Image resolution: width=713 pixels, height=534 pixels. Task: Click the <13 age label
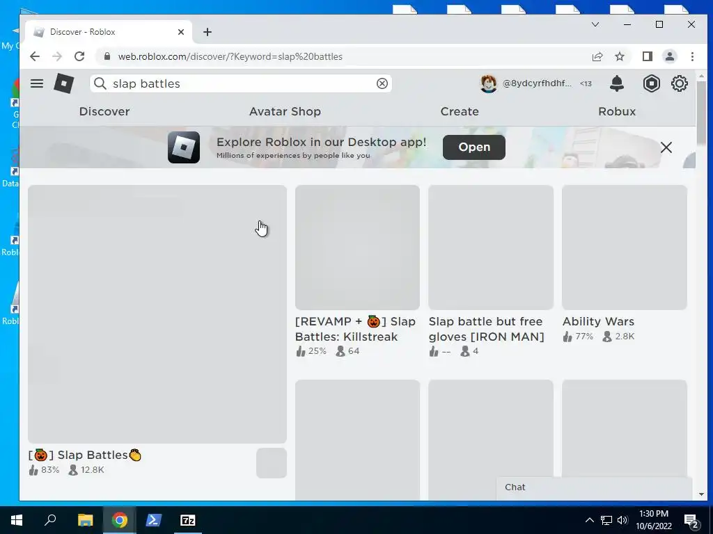[586, 83]
